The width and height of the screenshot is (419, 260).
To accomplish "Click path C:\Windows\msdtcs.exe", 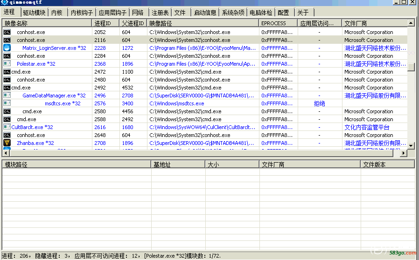I will coord(177,103).
